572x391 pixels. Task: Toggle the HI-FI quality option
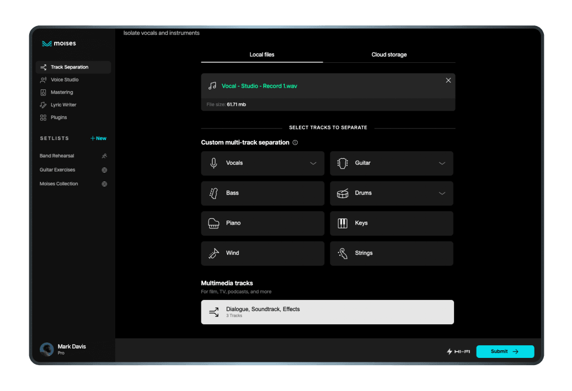458,351
